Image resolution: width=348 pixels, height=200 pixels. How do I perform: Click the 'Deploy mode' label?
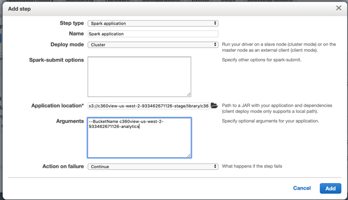point(67,44)
